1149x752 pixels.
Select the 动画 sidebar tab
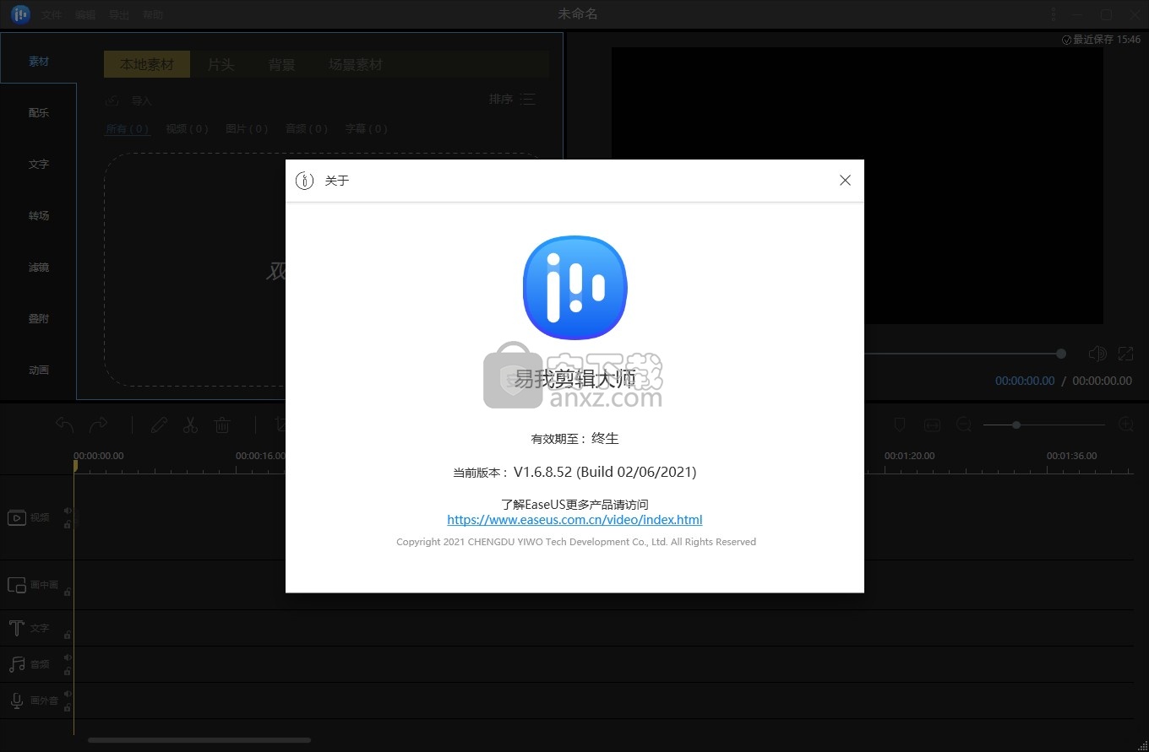[x=39, y=371]
